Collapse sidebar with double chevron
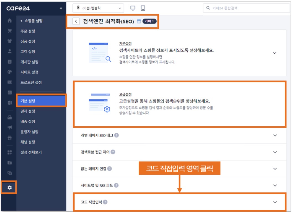 (x=61, y=8)
